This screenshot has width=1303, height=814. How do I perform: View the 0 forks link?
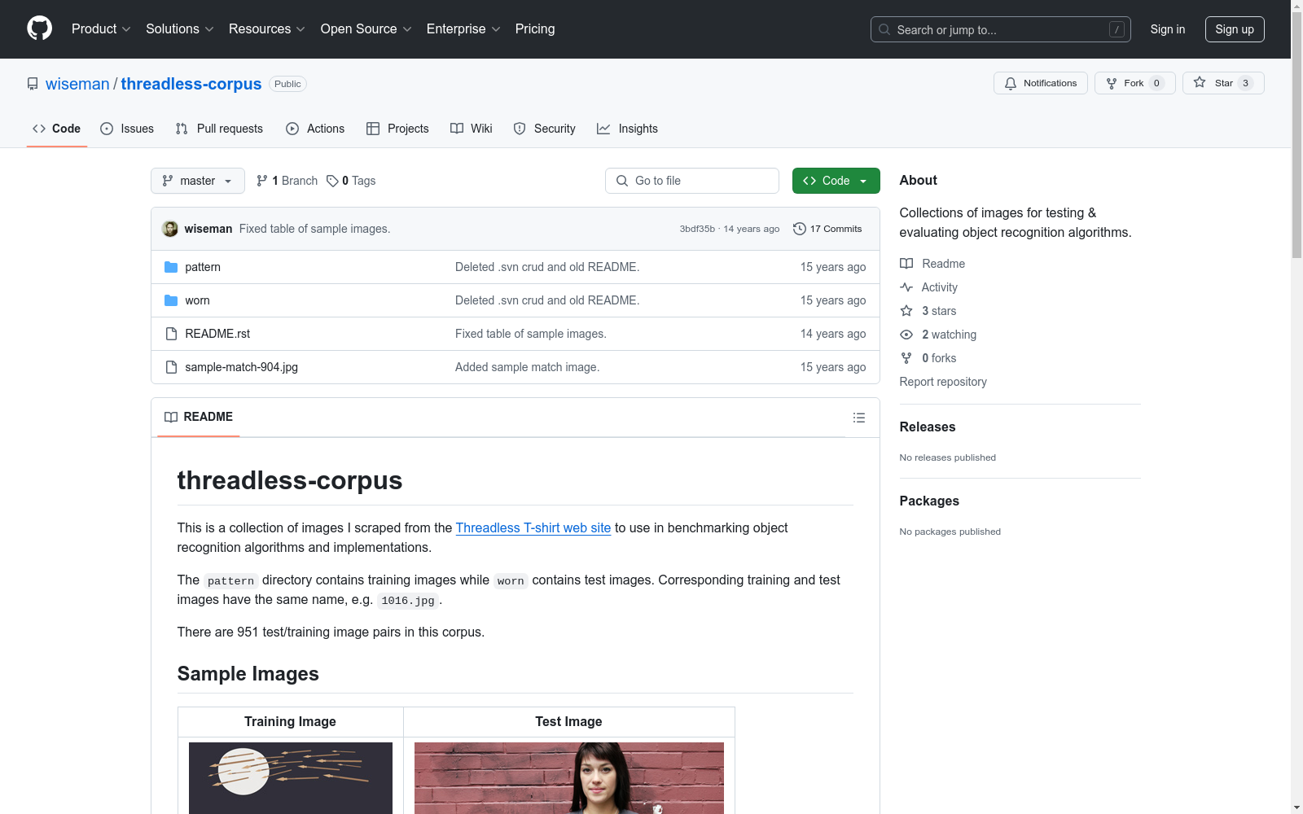pos(928,358)
